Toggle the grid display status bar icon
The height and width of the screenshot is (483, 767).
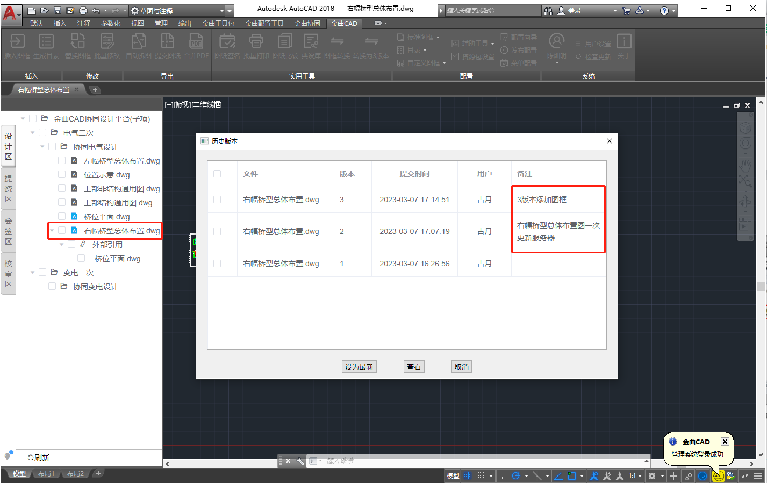coord(468,476)
